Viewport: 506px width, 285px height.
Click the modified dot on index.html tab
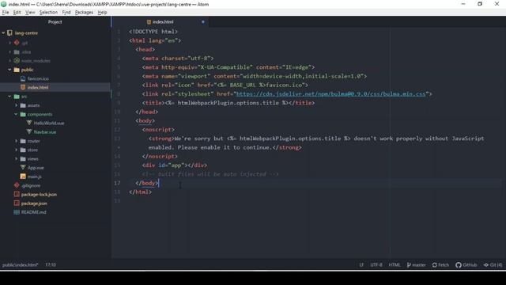pos(203,22)
